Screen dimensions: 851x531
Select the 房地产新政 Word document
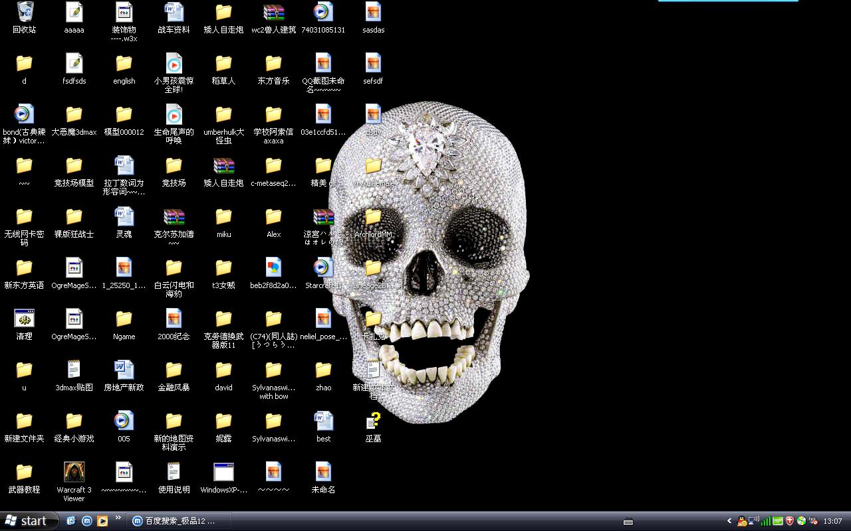(x=124, y=370)
